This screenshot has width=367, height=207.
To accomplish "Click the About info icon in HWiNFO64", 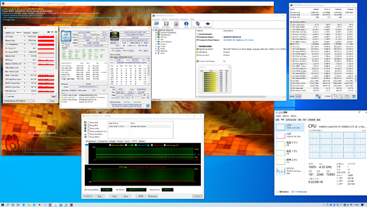I will 186,24.
